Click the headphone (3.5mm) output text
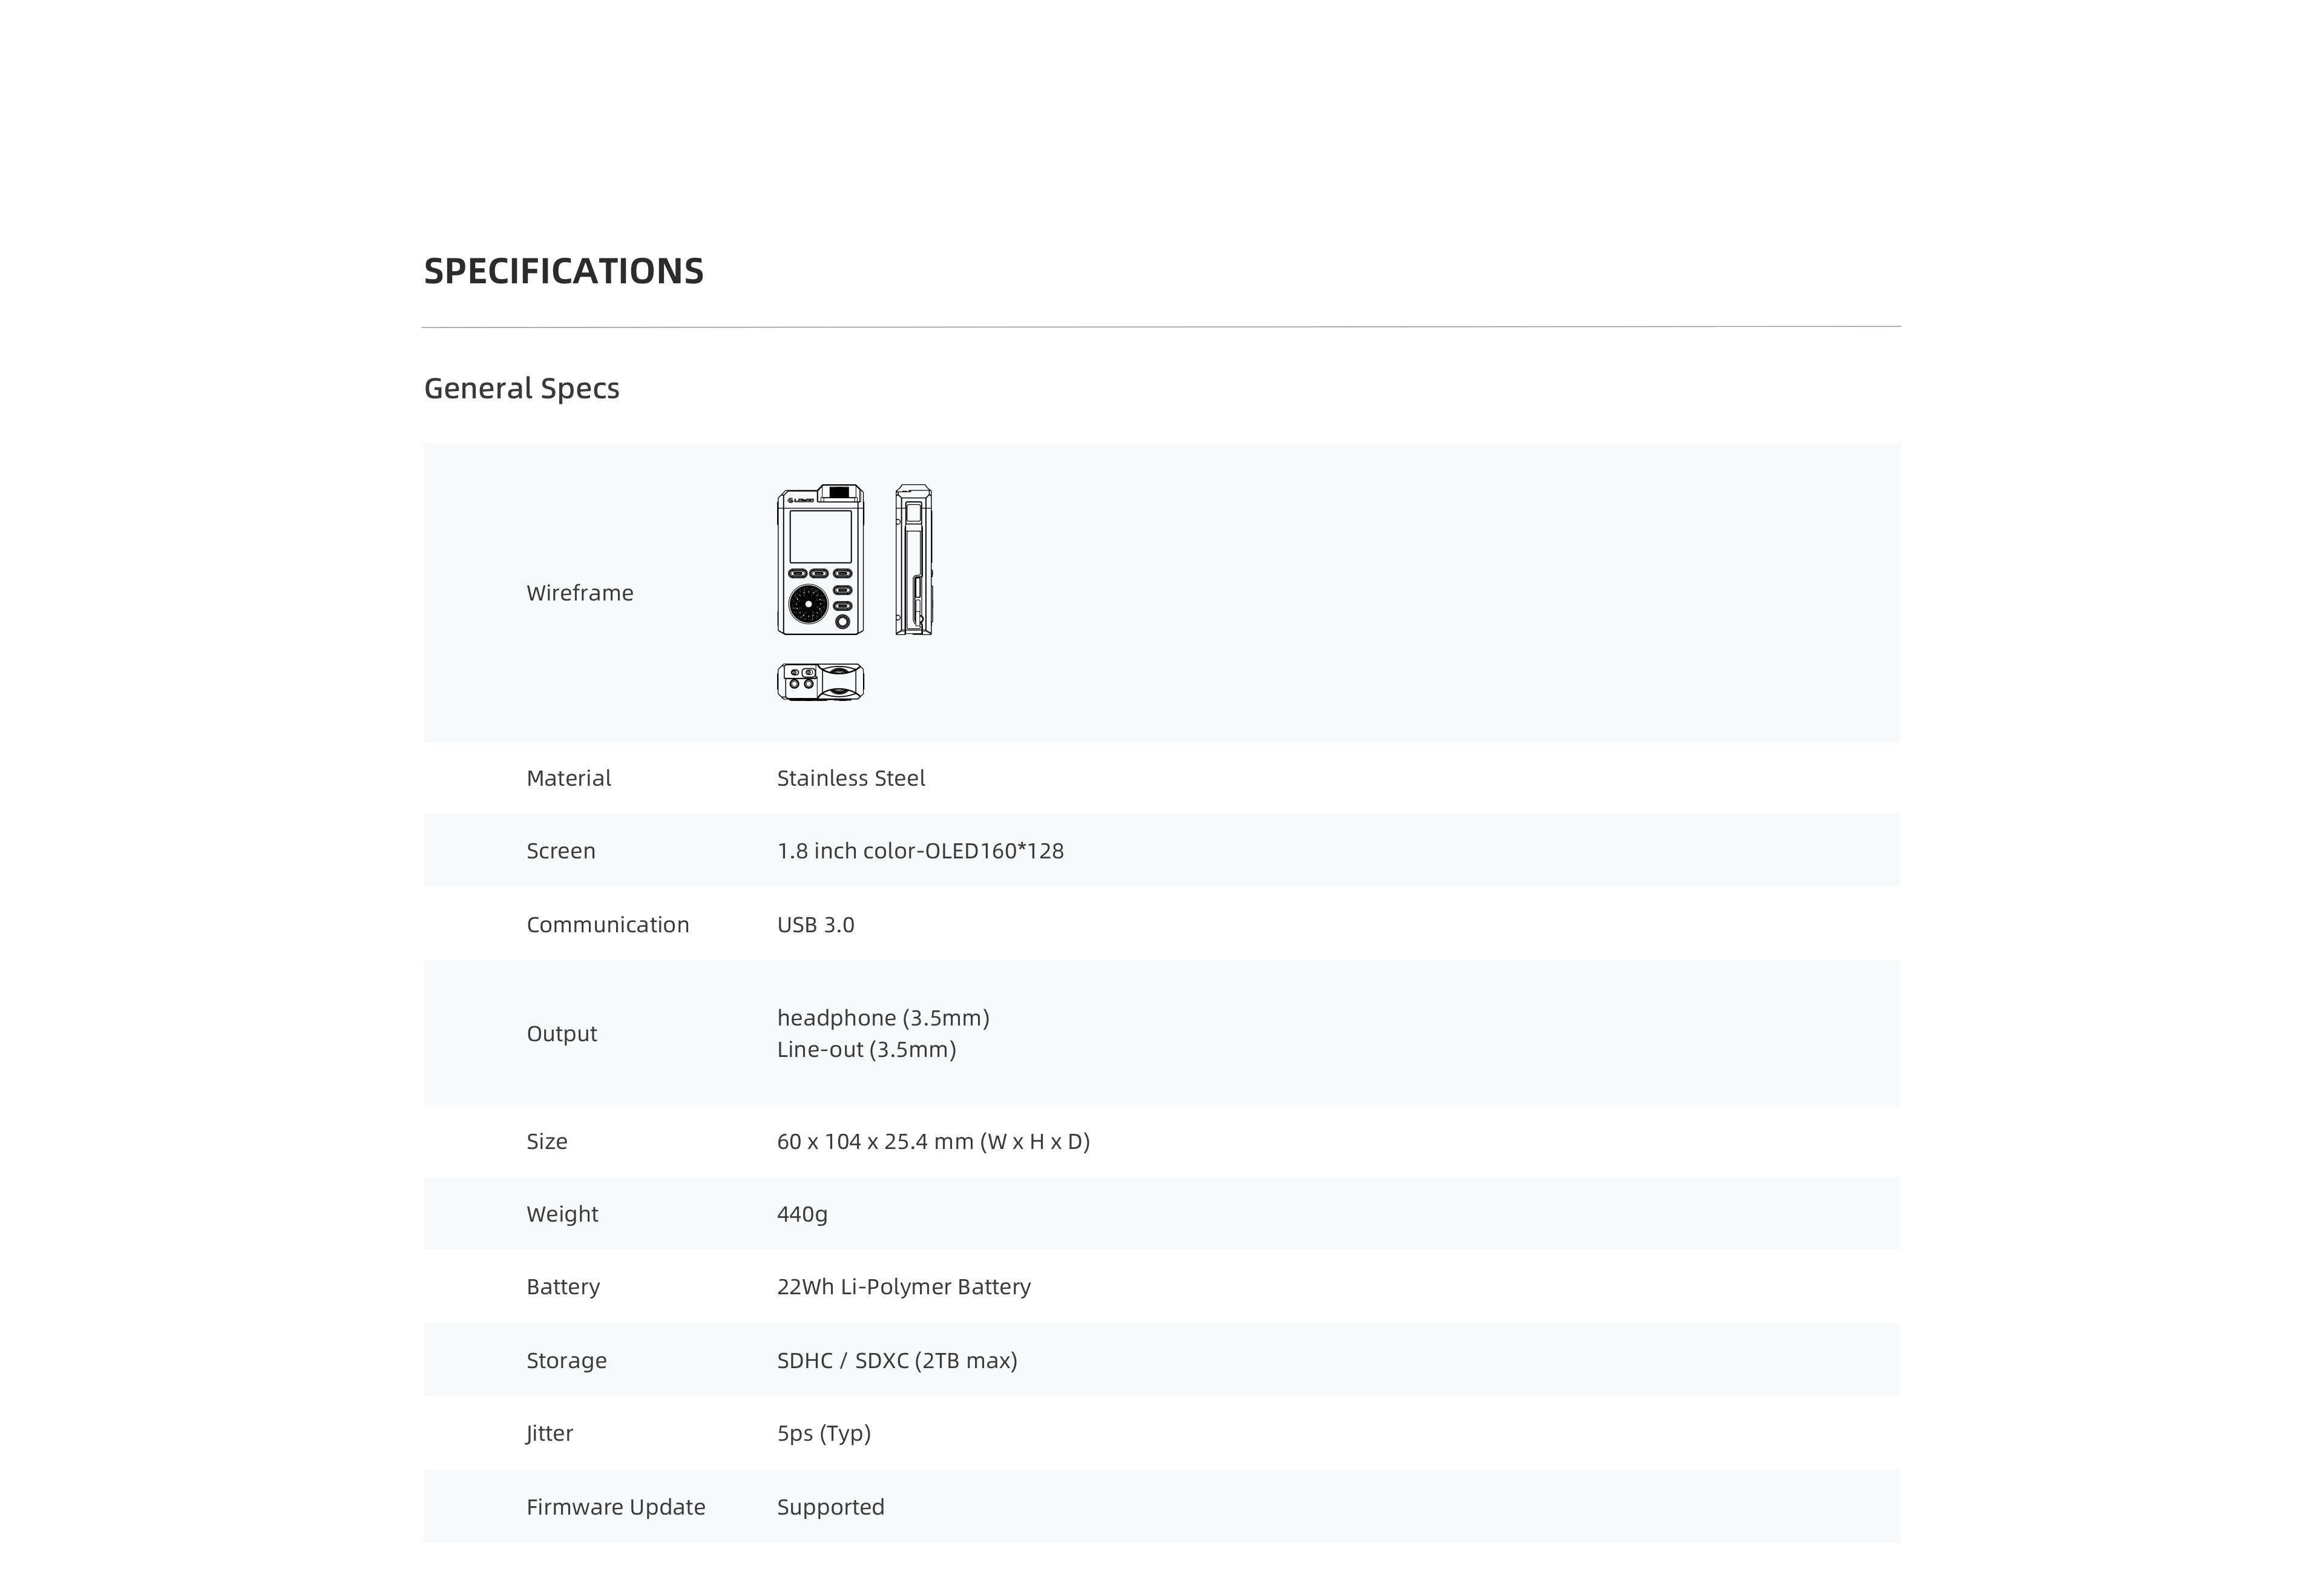 [882, 1018]
